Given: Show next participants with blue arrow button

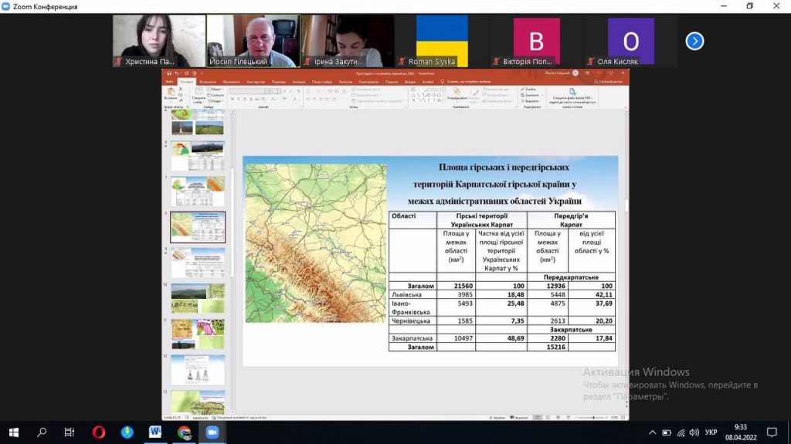Looking at the screenshot, I should (x=694, y=41).
